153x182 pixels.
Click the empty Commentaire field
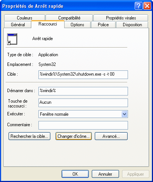pos(83,125)
